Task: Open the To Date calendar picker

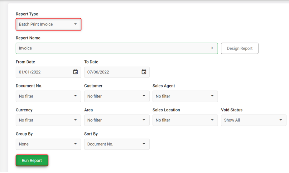Action: [x=144, y=72]
